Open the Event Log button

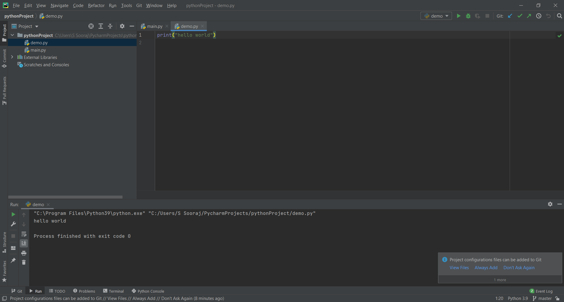point(541,291)
